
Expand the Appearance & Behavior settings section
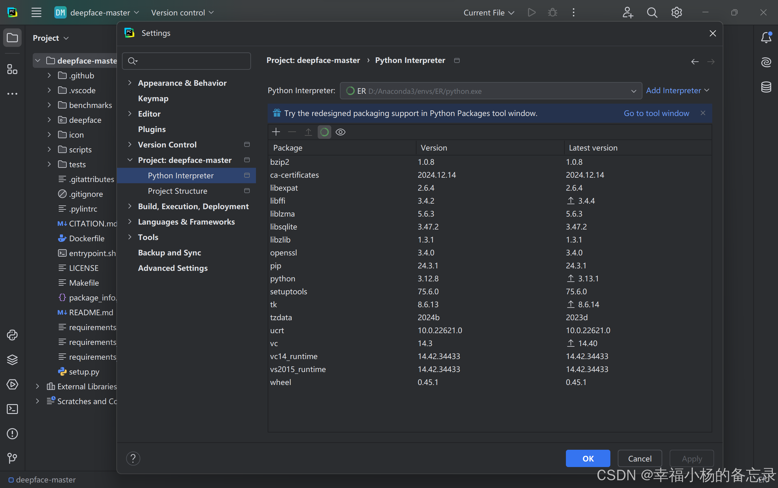[130, 83]
